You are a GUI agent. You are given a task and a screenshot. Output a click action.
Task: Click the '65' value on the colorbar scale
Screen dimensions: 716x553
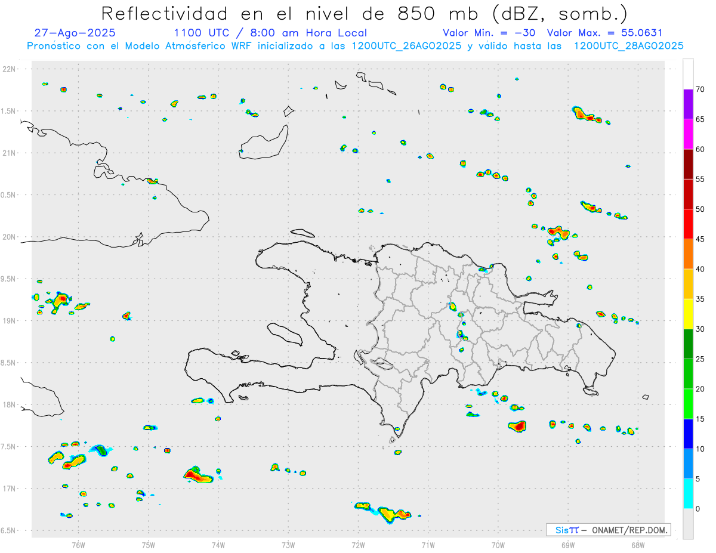pos(700,119)
